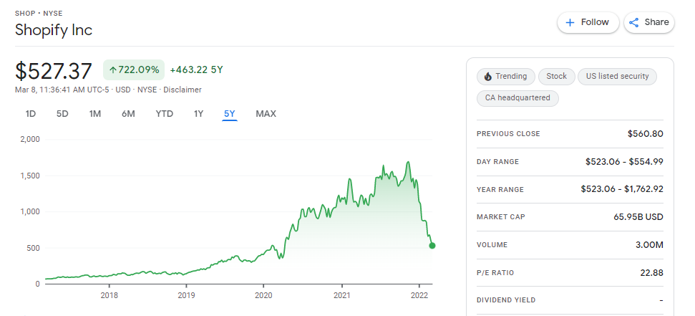Click the $523.06 - $554.99 day range value
The image size is (695, 316).
(x=624, y=161)
